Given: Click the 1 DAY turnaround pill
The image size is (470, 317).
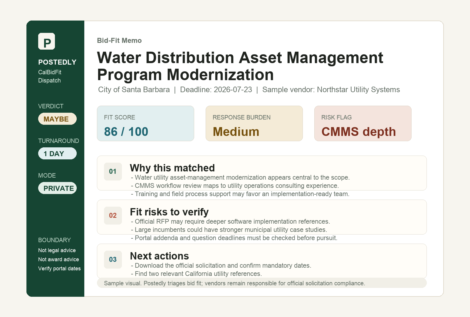Looking at the screenshot, I should coord(57,154).
